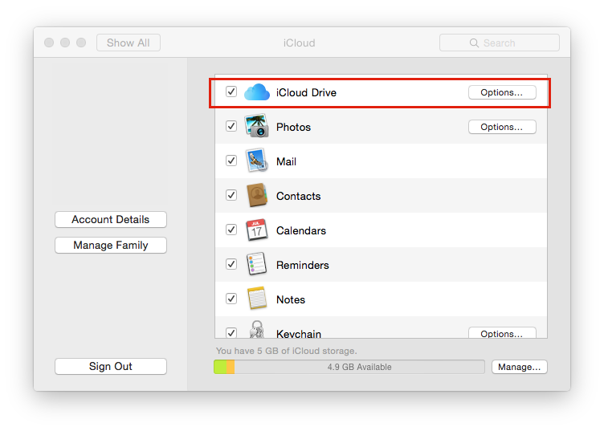Viewport: 604px width, 431px height.
Task: Select the Photos label
Action: point(293,128)
